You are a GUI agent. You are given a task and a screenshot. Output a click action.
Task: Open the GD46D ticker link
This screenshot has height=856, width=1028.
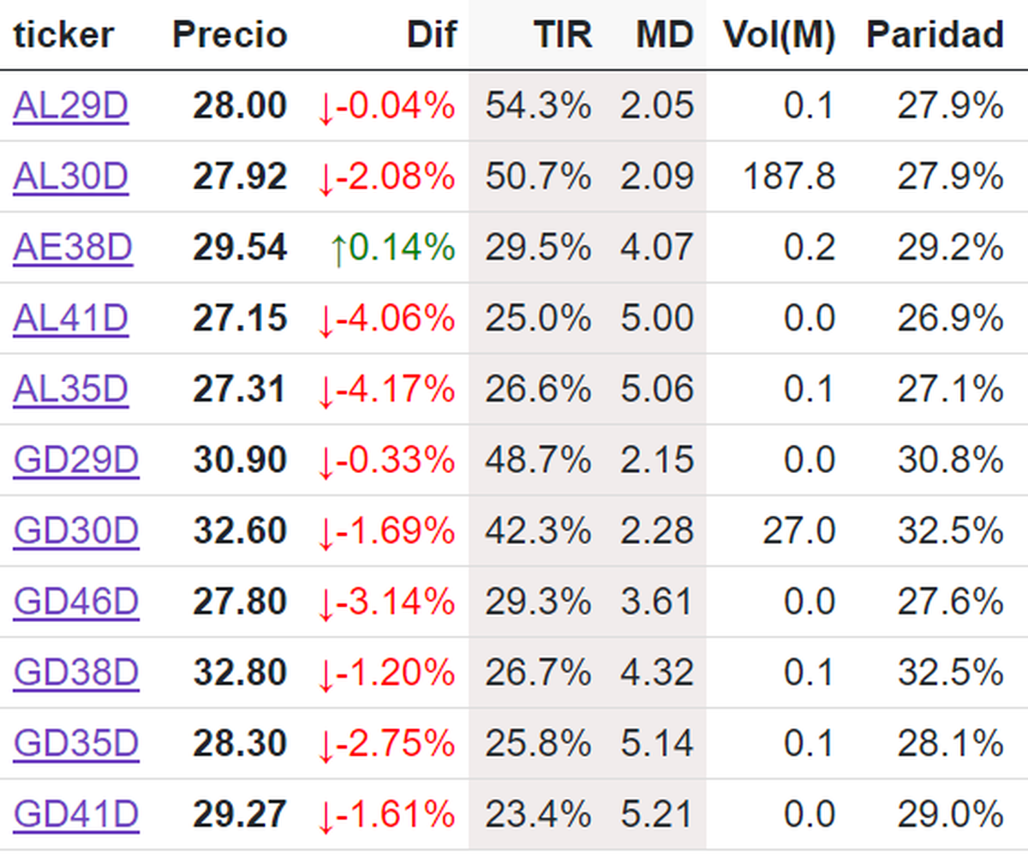(75, 602)
